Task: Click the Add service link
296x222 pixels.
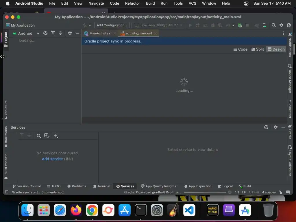Action: tap(52, 159)
